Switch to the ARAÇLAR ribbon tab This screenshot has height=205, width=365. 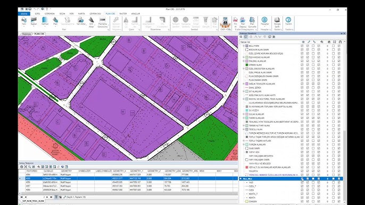(136, 14)
